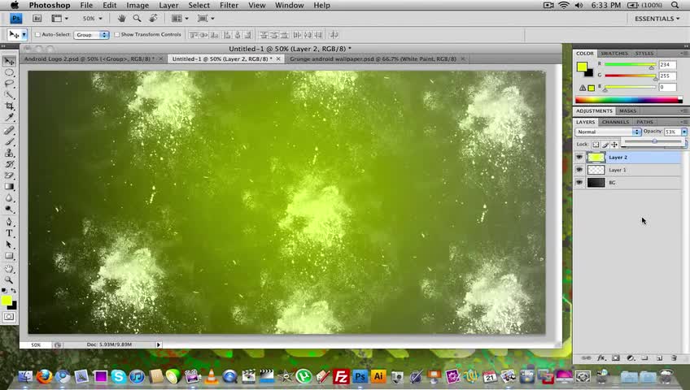This screenshot has width=690, height=390.
Task: Enable Show Transform Controls checkbox
Action: click(117, 34)
